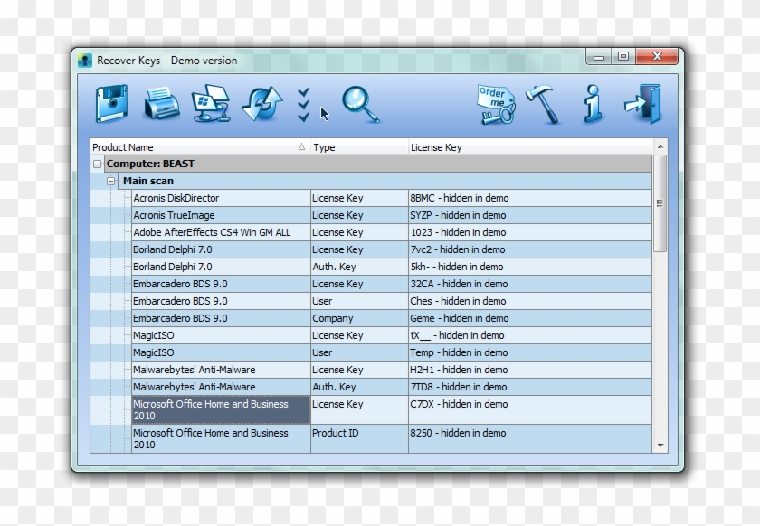Click the floppy disk Save icon
The image size is (760, 526).
coord(111,104)
